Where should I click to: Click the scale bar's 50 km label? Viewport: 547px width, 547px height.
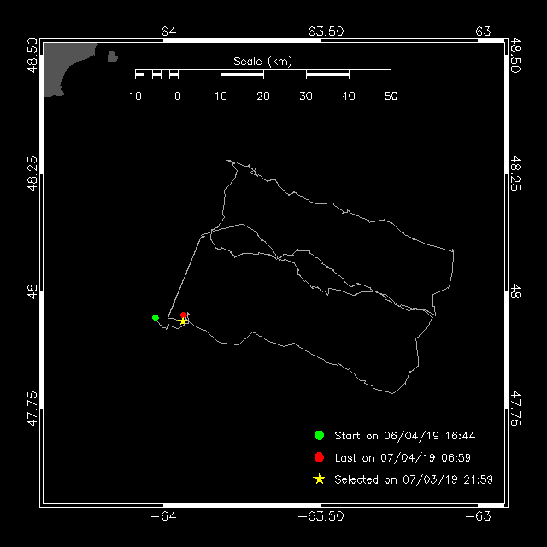pos(391,97)
